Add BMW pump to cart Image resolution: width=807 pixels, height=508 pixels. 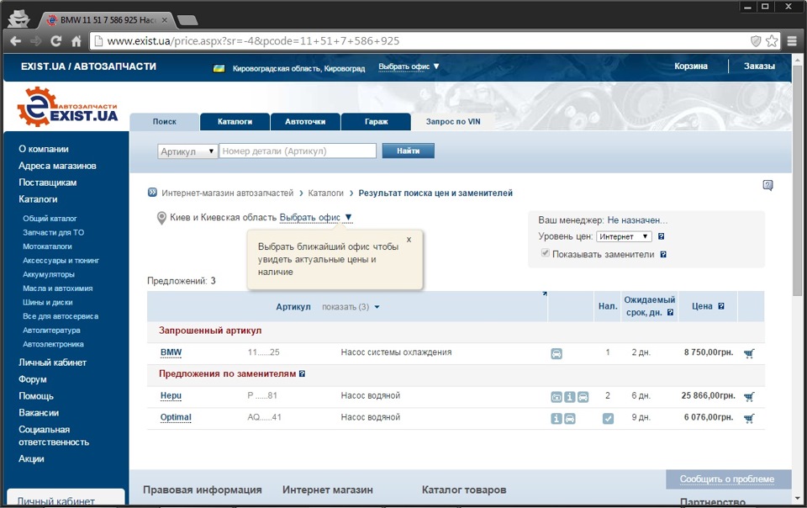pos(749,353)
